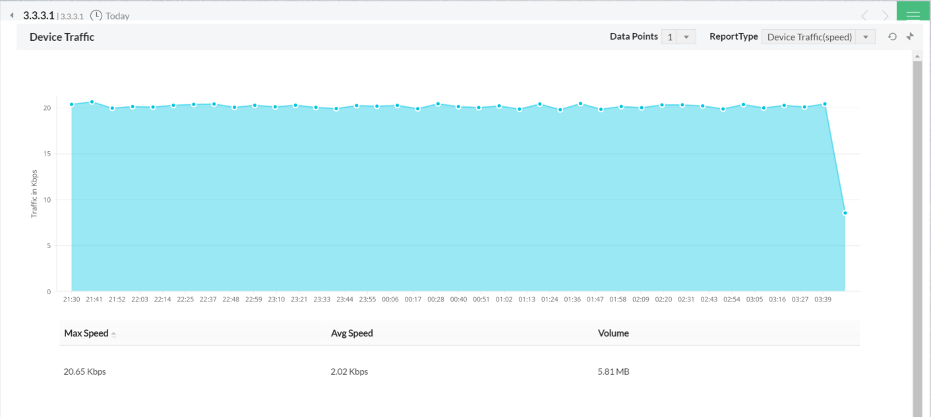Click the Volume column header
Image resolution: width=931 pixels, height=417 pixels.
pyautogui.click(x=613, y=333)
